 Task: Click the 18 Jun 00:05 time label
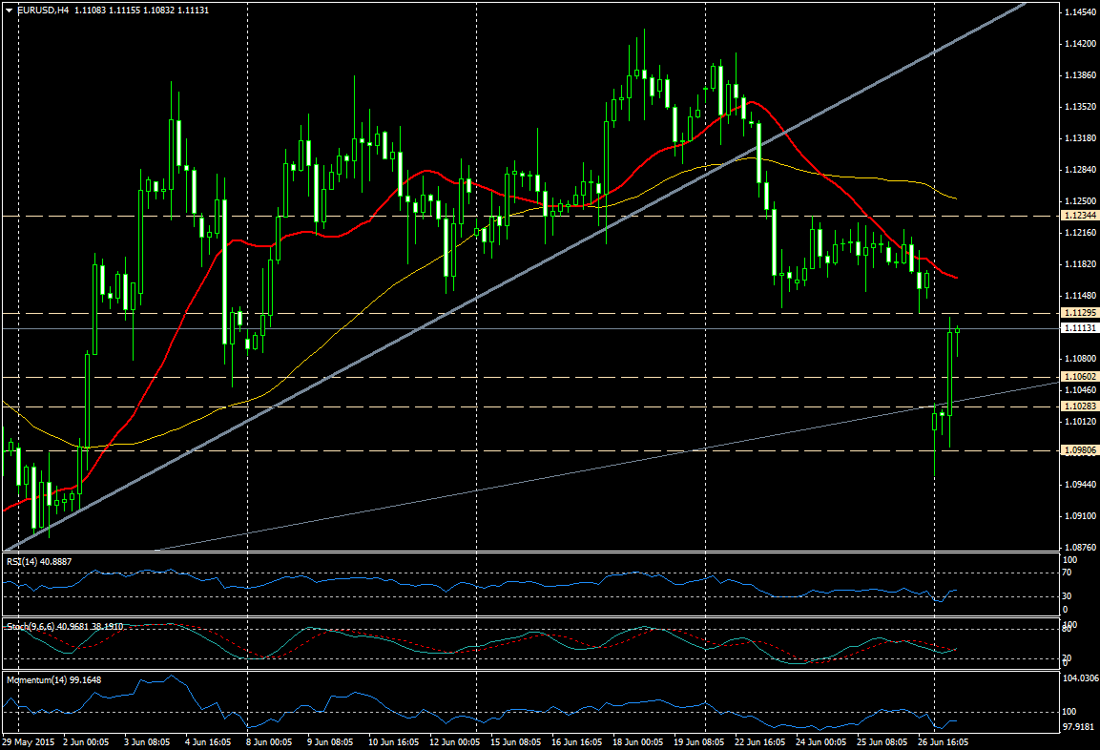[638, 741]
